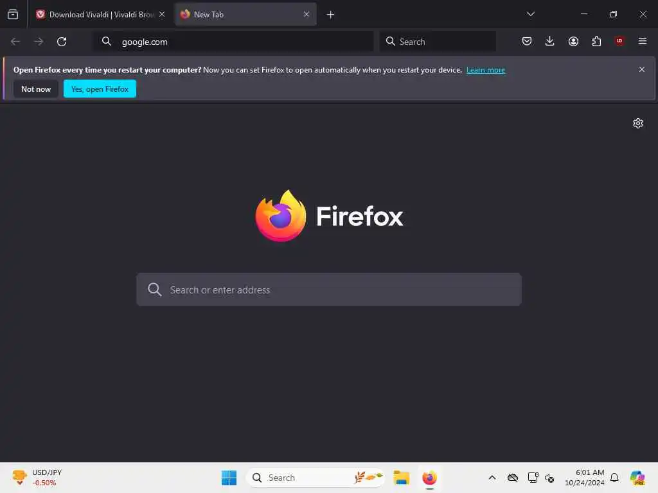Viewport: 658px width, 493px height.
Task: Switch to Download Vivaldi tab
Action: (x=101, y=15)
